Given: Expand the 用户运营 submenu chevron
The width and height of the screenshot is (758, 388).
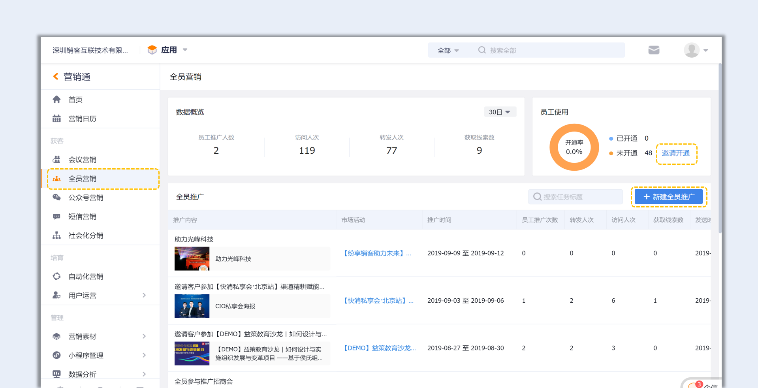Looking at the screenshot, I should click(x=144, y=295).
